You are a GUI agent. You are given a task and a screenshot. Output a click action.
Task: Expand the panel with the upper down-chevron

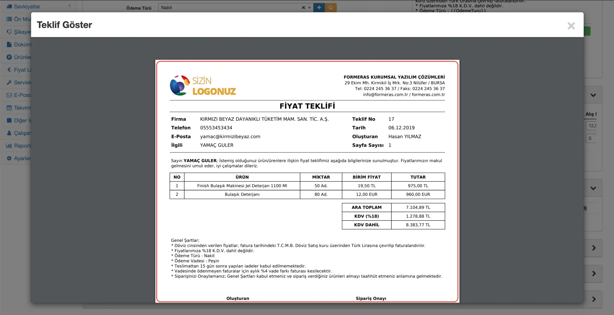click(x=593, y=95)
